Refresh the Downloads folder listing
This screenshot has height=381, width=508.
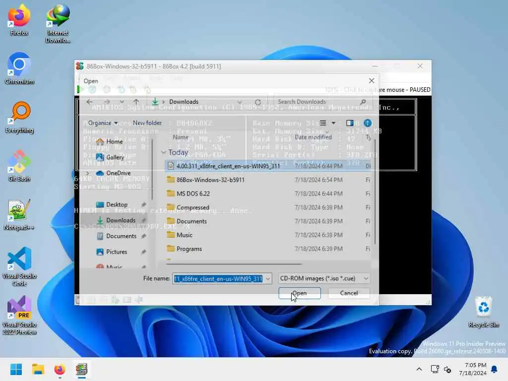click(x=258, y=102)
